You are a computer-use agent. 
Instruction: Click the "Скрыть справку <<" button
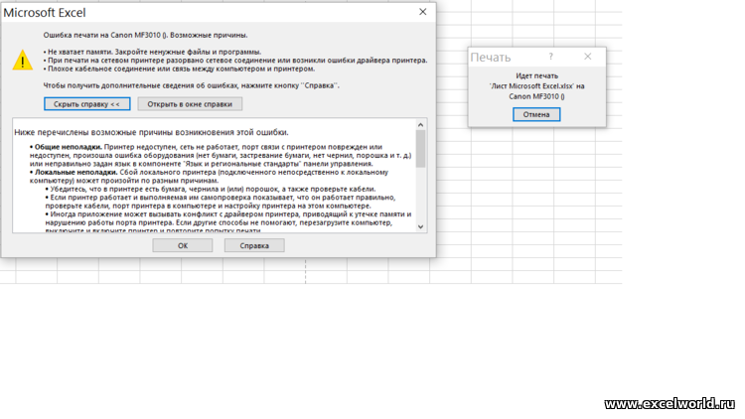pyautogui.click(x=87, y=104)
